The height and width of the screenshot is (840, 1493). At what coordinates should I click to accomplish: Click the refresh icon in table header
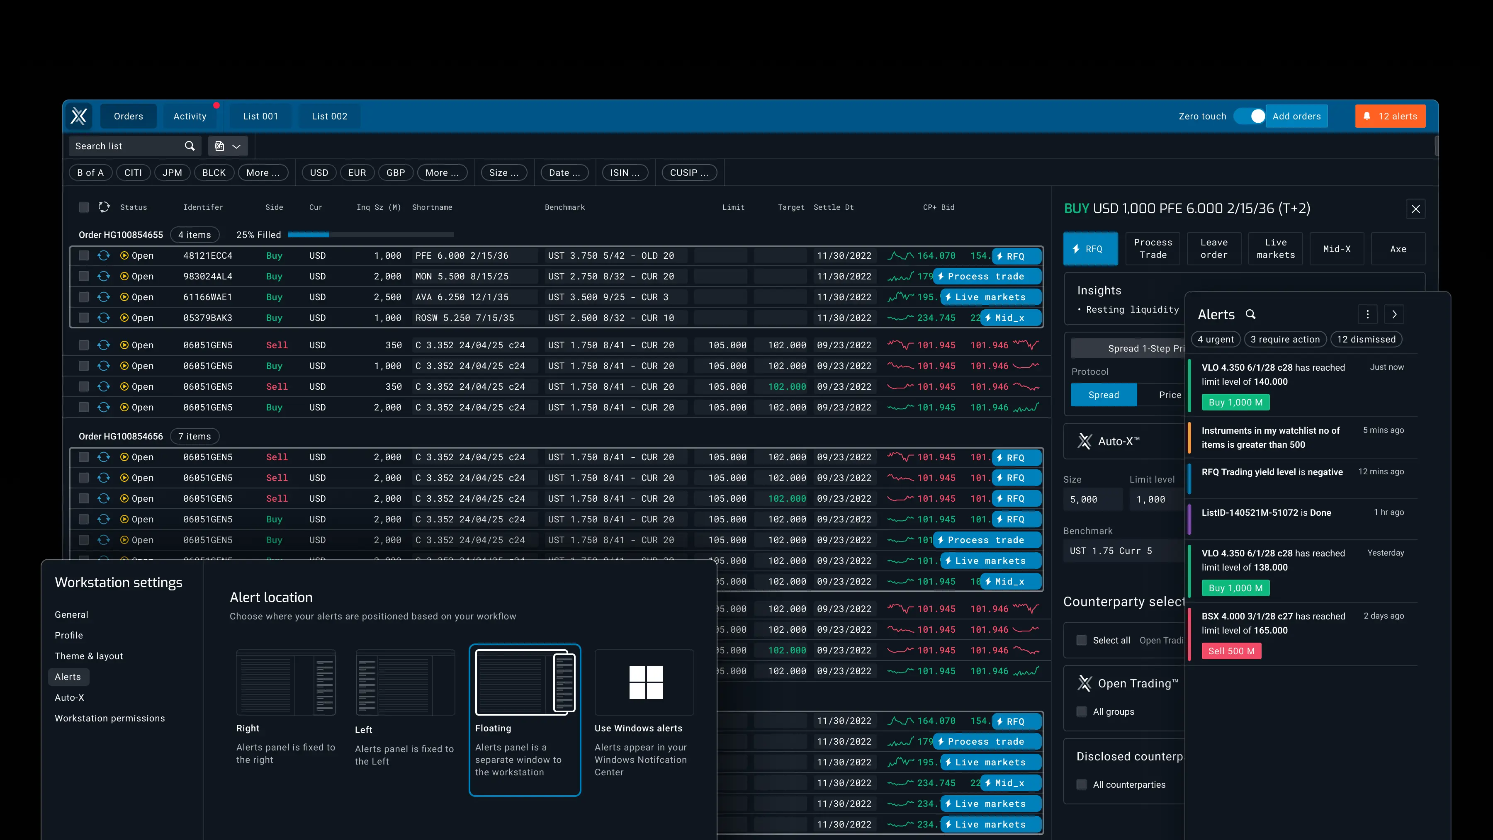click(105, 207)
